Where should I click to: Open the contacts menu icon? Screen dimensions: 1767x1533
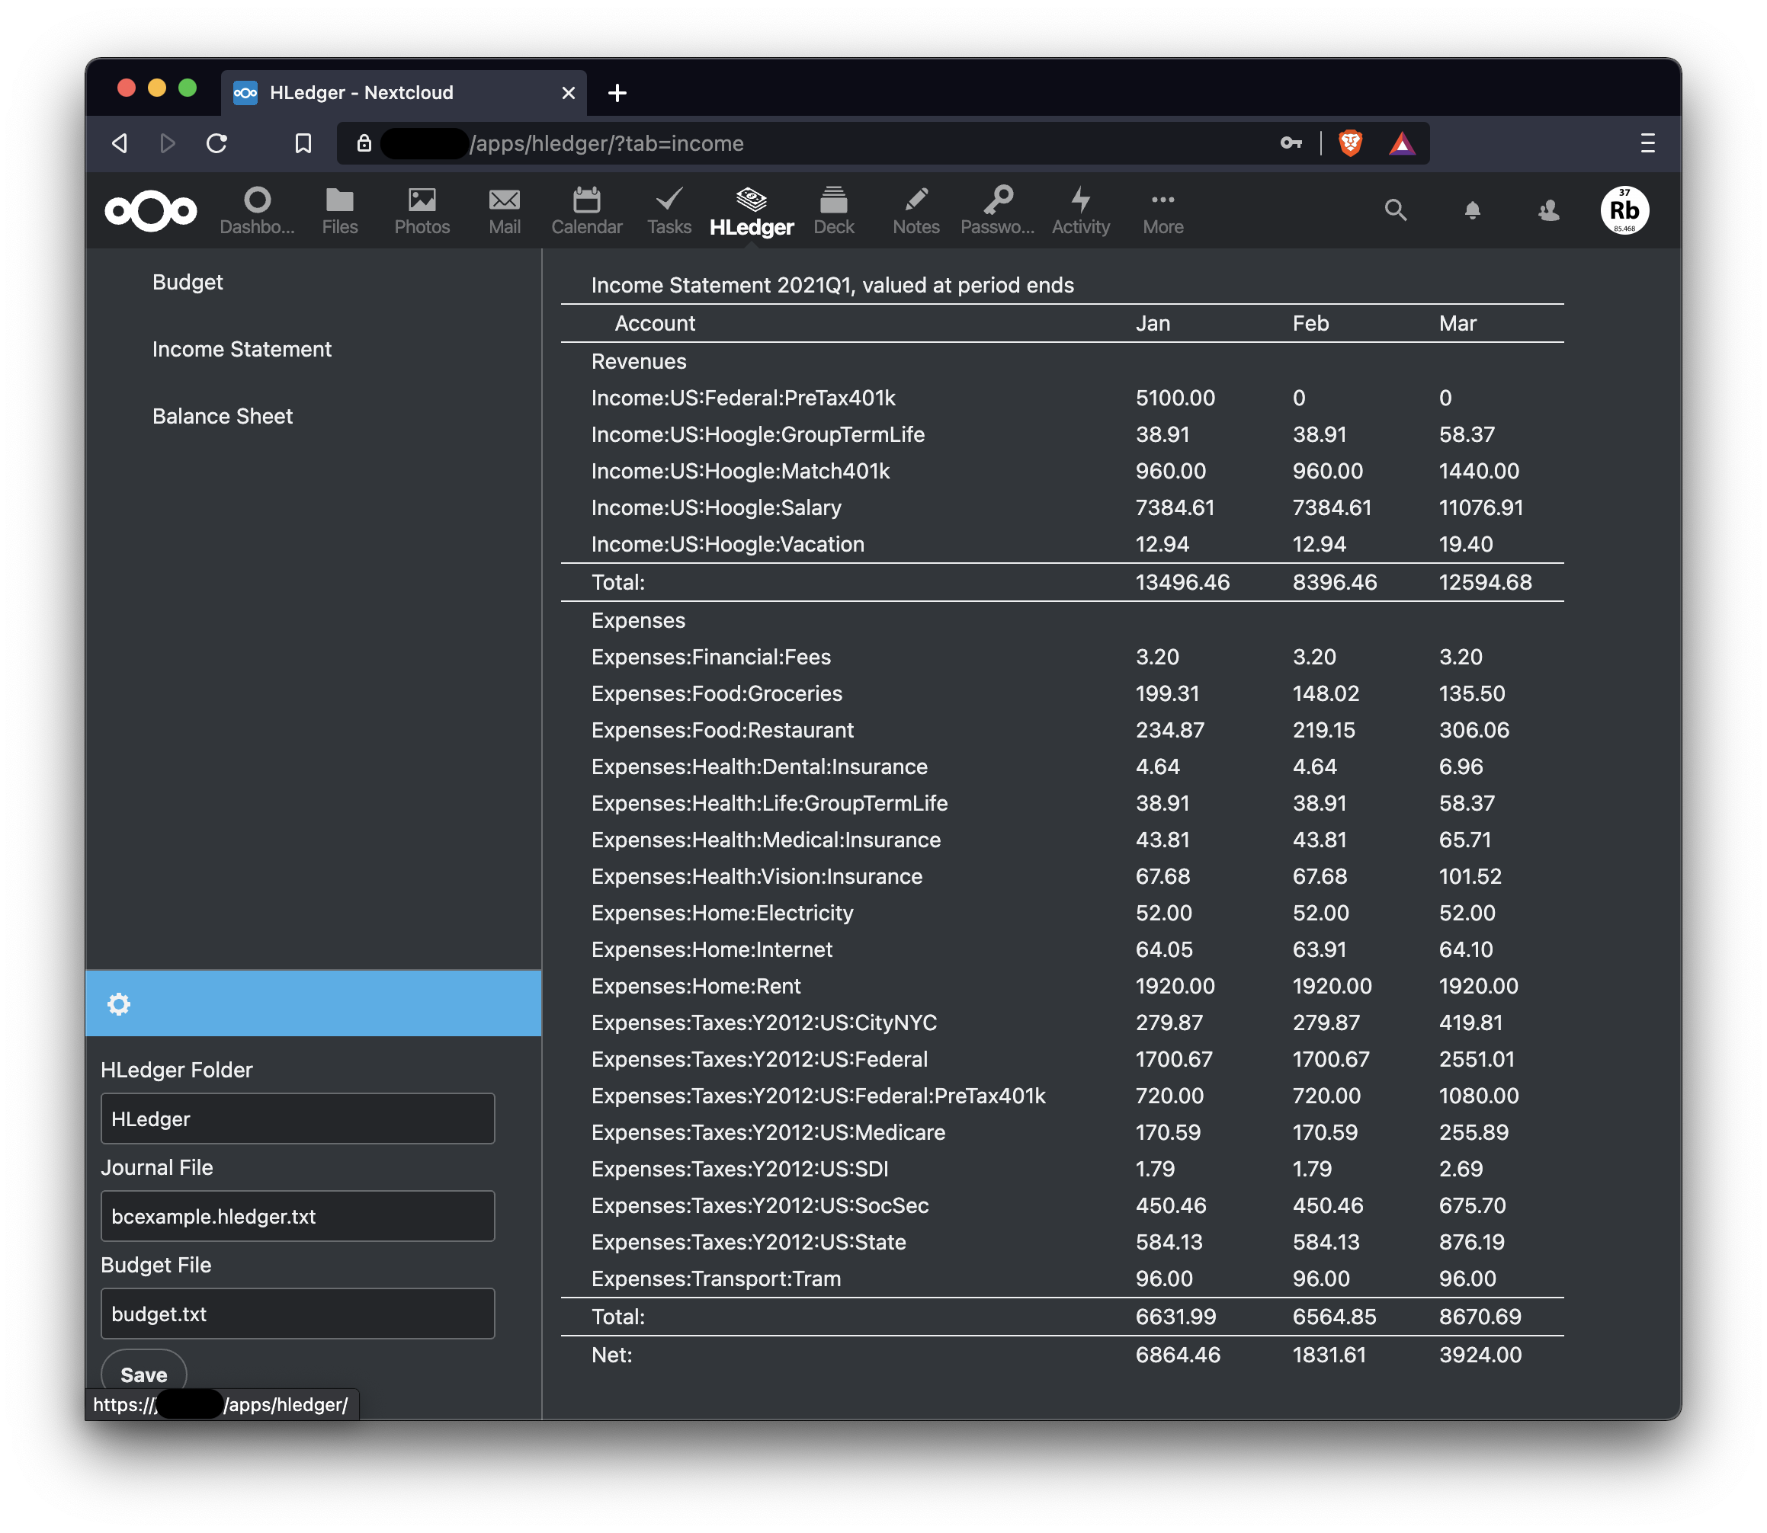pyautogui.click(x=1548, y=210)
